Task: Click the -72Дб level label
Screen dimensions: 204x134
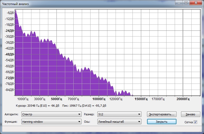Action: [9, 78]
